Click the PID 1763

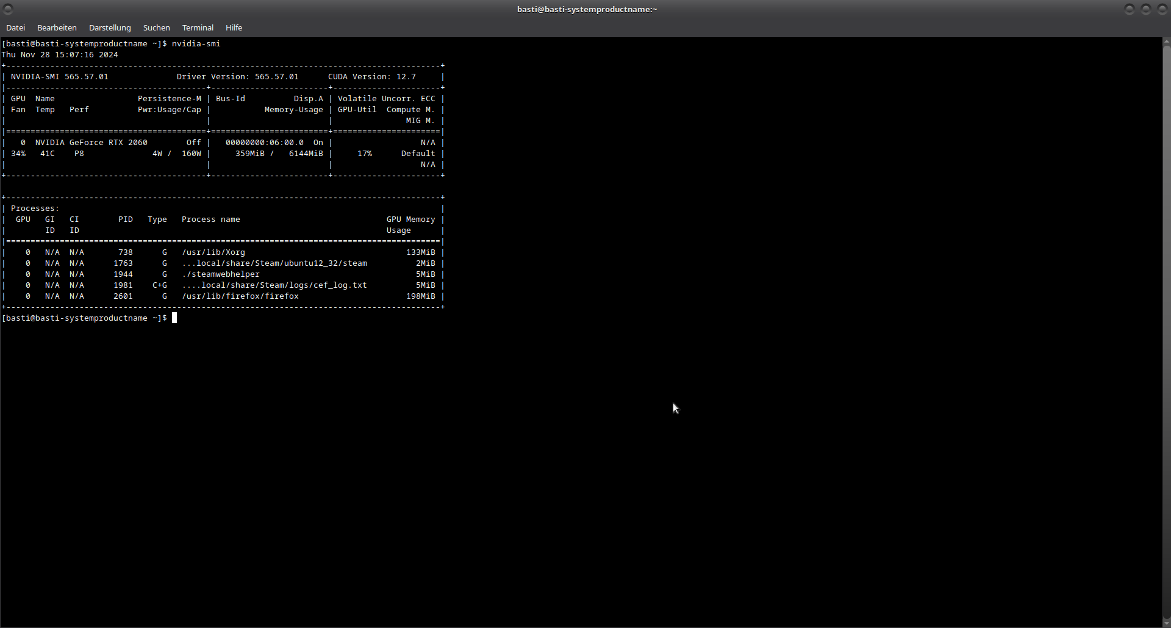coord(123,263)
